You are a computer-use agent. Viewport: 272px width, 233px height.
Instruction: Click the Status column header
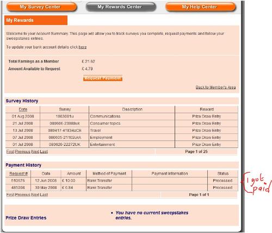coord(223,174)
